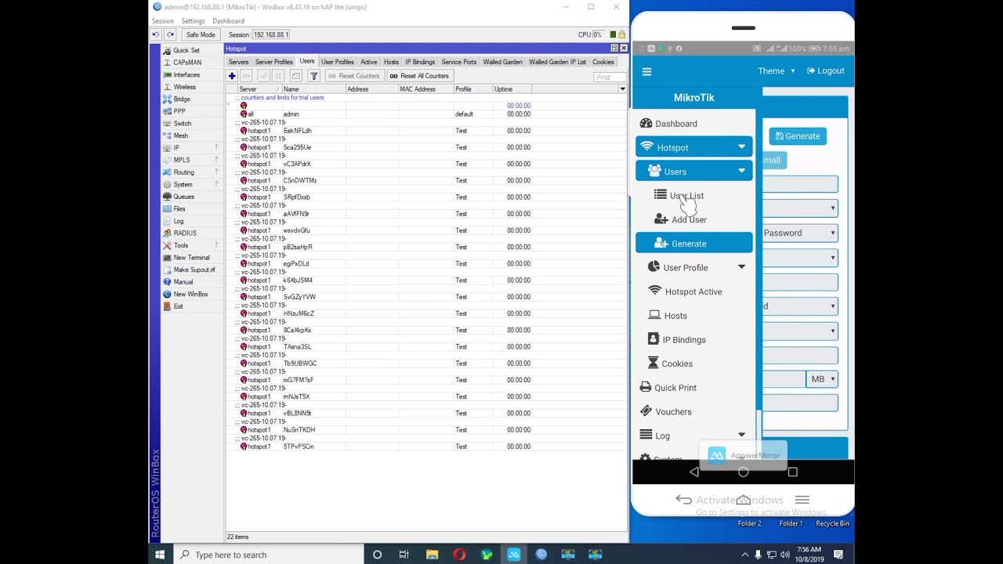The width and height of the screenshot is (1003, 564).
Task: Open the Session menu in WinBox
Action: [163, 21]
